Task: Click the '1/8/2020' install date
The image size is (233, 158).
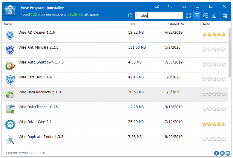Action: pos(173,77)
